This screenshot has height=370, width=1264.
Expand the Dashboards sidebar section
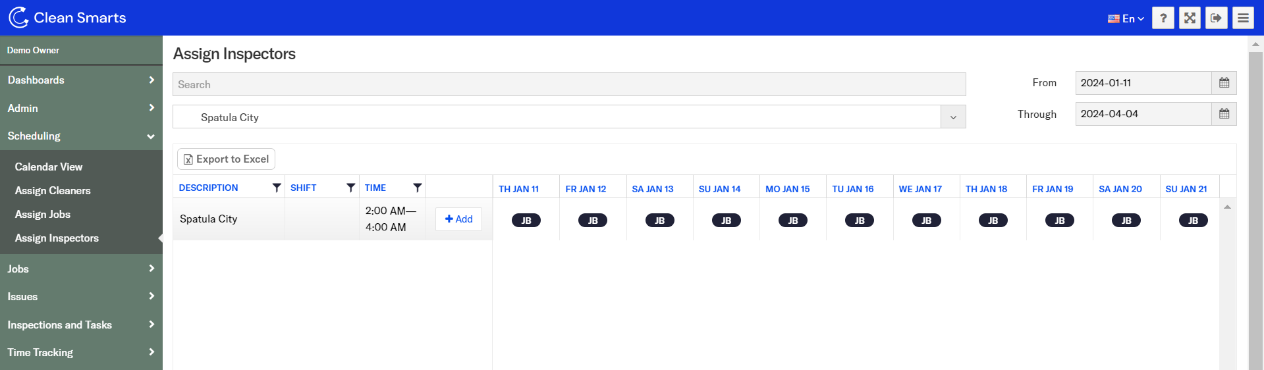pos(81,80)
